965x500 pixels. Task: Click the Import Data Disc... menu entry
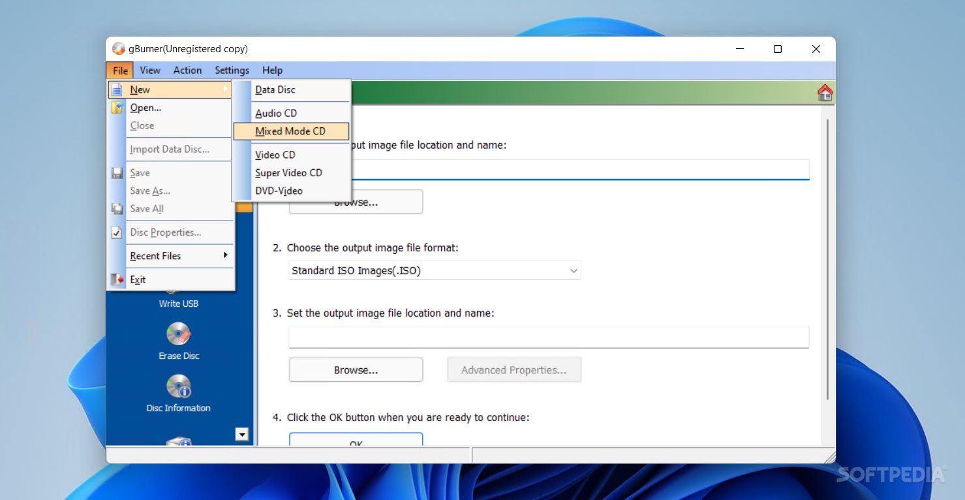(x=171, y=149)
